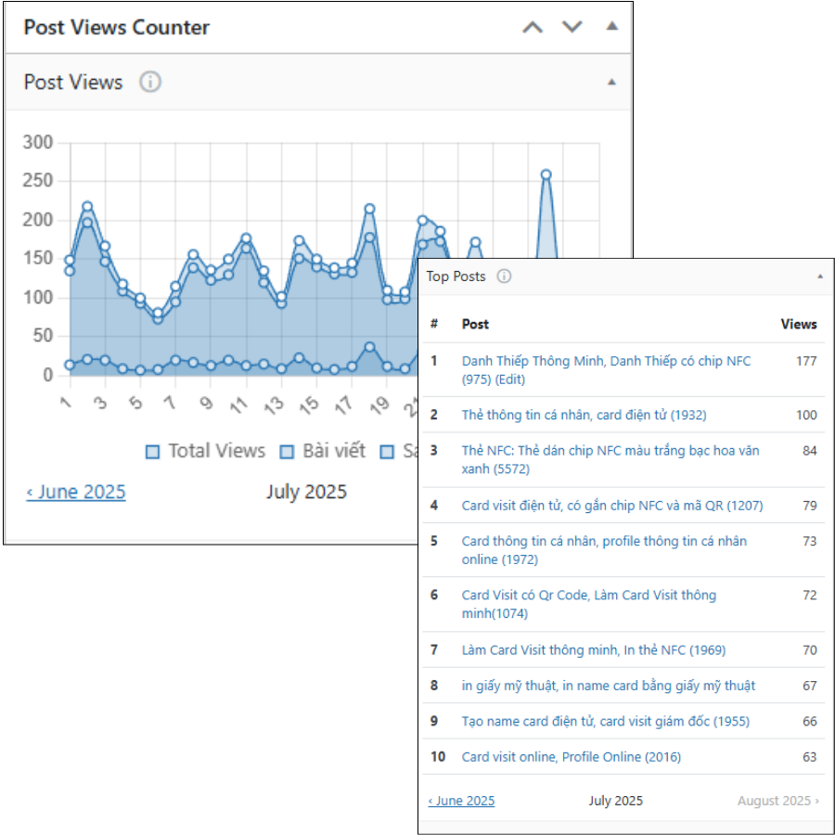Click the Post Views info icon
This screenshot has width=835, height=835.
click(x=150, y=83)
